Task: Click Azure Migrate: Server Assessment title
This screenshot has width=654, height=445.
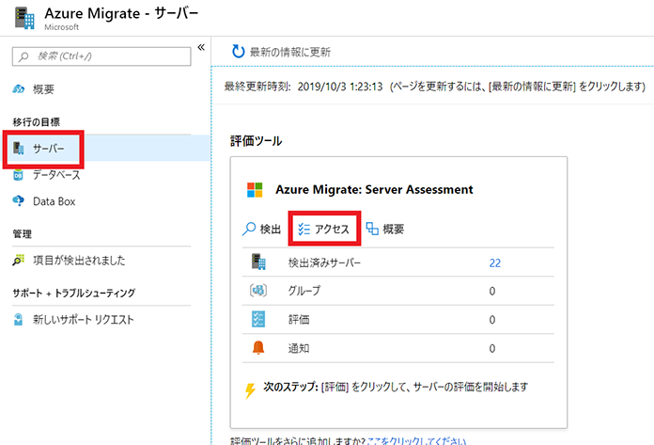Action: tap(374, 189)
